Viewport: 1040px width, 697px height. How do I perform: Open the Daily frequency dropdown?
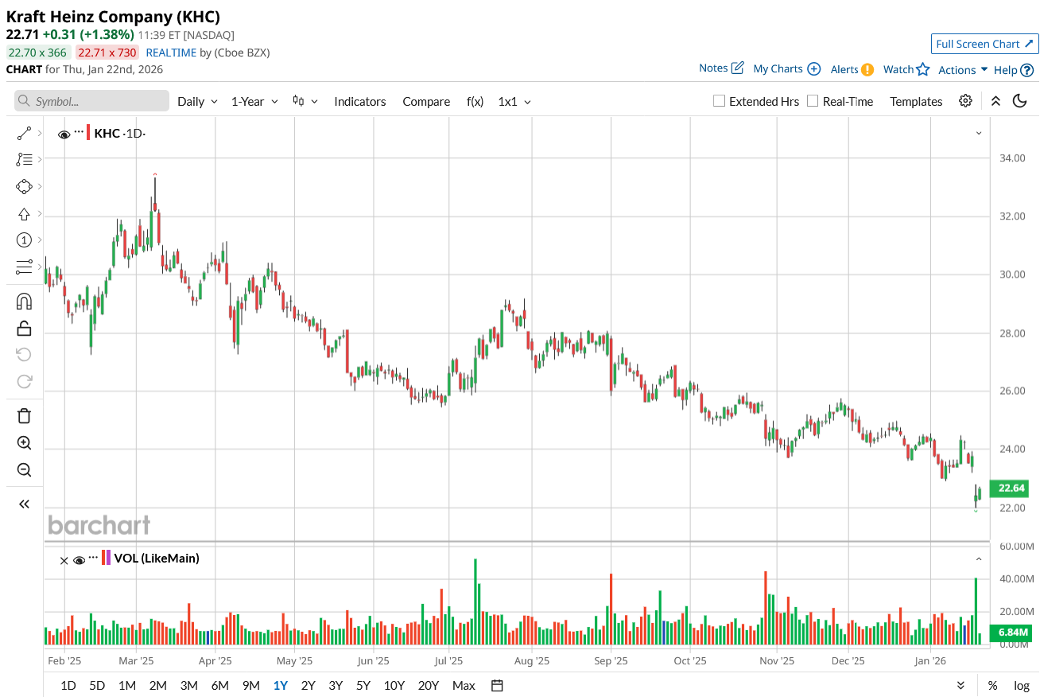pyautogui.click(x=197, y=101)
